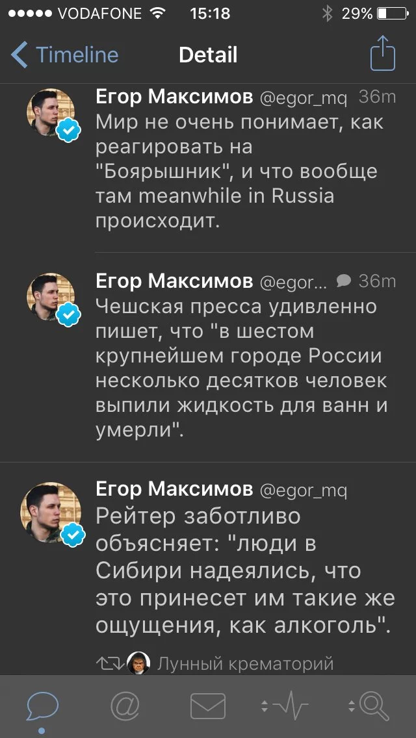Open @egor_mq handle in first tweet
Viewport: 416px width, 738px height.
click(x=304, y=98)
